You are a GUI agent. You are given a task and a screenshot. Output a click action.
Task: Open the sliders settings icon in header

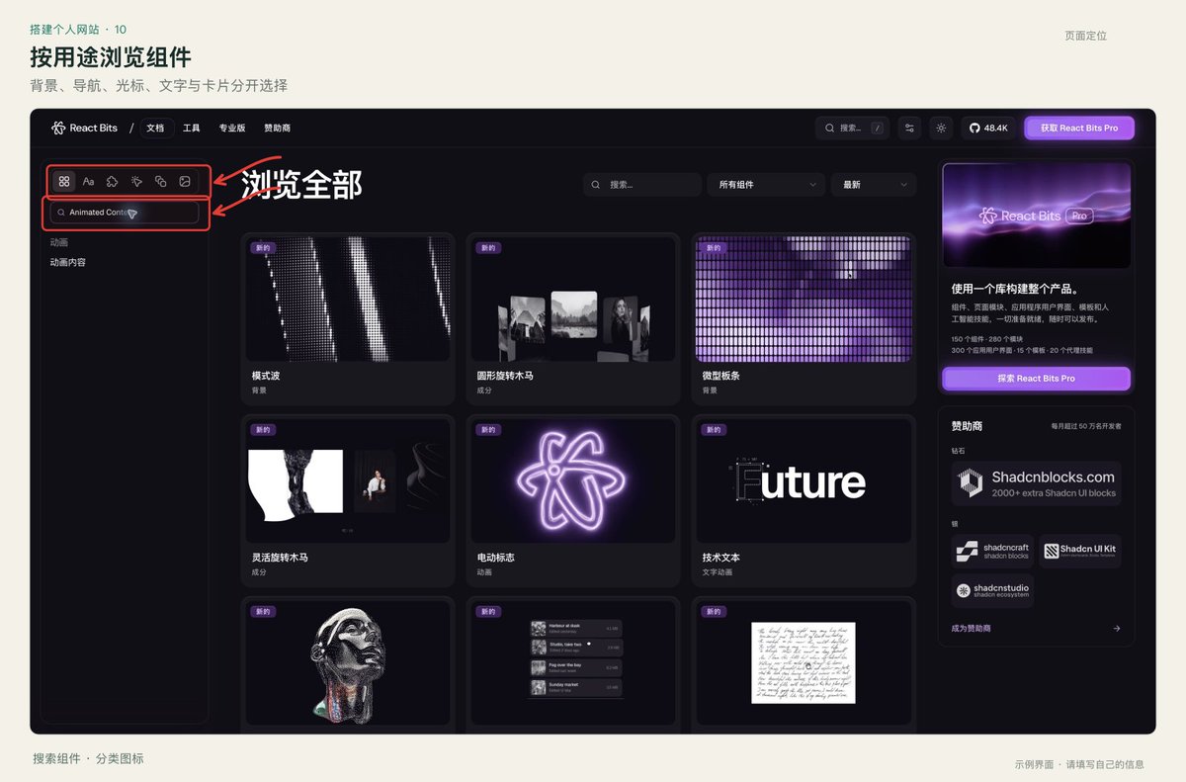[909, 128]
